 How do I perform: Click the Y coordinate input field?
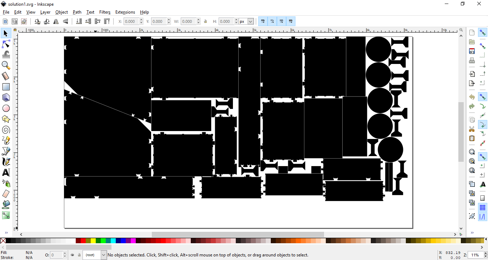pyautogui.click(x=159, y=21)
